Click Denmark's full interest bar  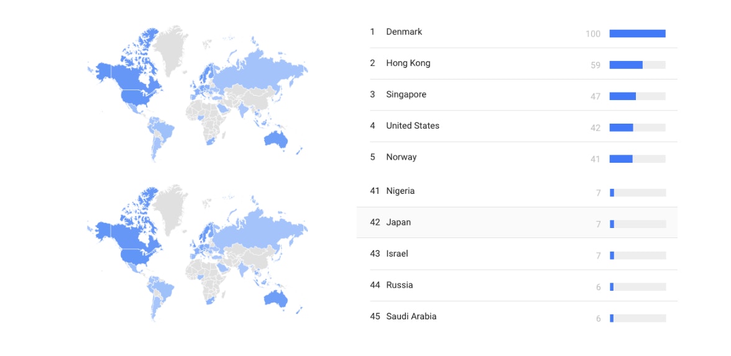(637, 34)
